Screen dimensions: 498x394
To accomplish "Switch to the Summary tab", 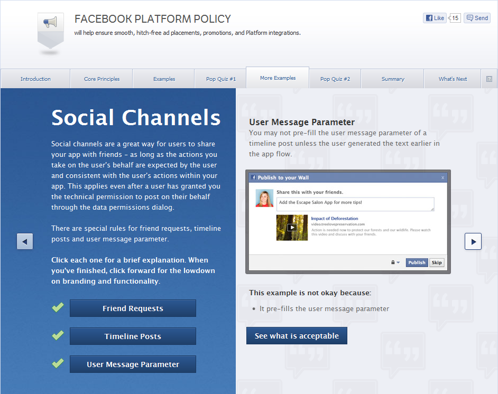I will click(x=393, y=79).
